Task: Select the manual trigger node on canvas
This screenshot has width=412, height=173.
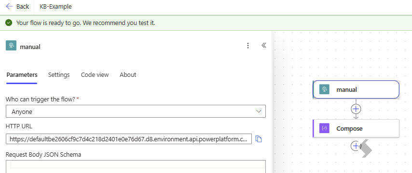Action: click(356, 89)
